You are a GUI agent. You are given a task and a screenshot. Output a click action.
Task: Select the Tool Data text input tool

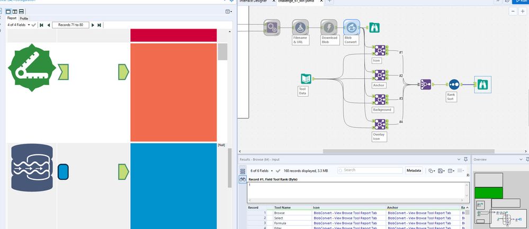tap(306, 79)
